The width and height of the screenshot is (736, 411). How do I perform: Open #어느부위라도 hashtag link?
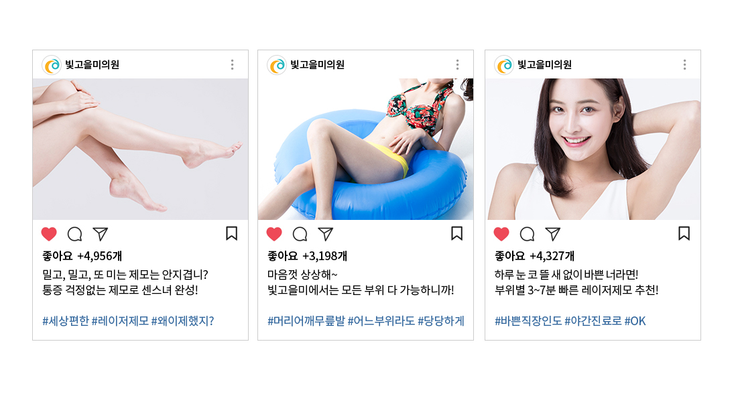(x=381, y=320)
